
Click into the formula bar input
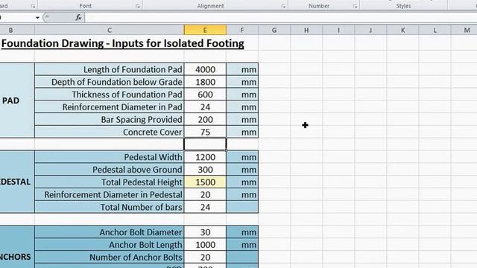click(280, 17)
